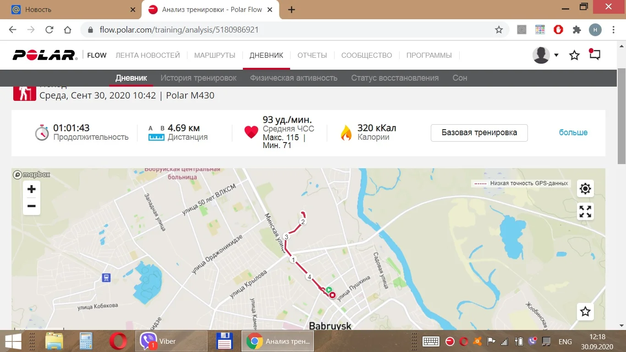
Task: Click the star icon in Polar header
Action: 574,55
